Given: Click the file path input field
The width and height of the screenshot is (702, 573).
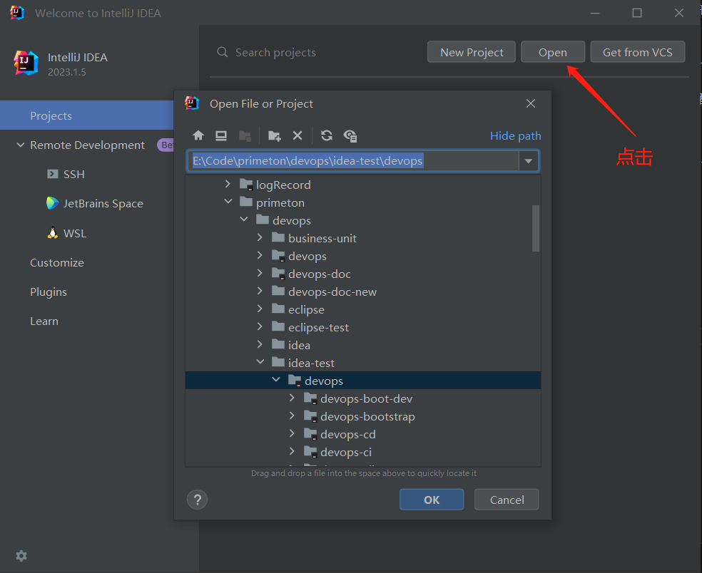Looking at the screenshot, I should coord(353,161).
